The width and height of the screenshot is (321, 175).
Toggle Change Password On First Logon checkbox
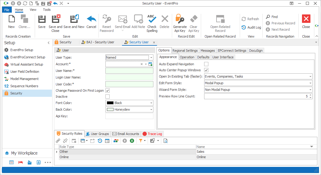pyautogui.click(x=108, y=90)
